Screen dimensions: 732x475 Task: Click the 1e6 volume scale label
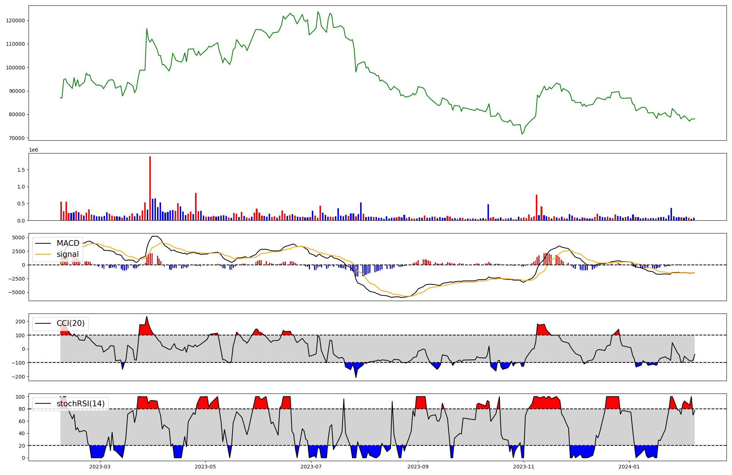pyautogui.click(x=33, y=150)
